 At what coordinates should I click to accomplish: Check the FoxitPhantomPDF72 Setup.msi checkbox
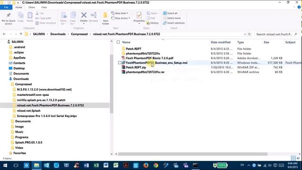click(x=119, y=63)
